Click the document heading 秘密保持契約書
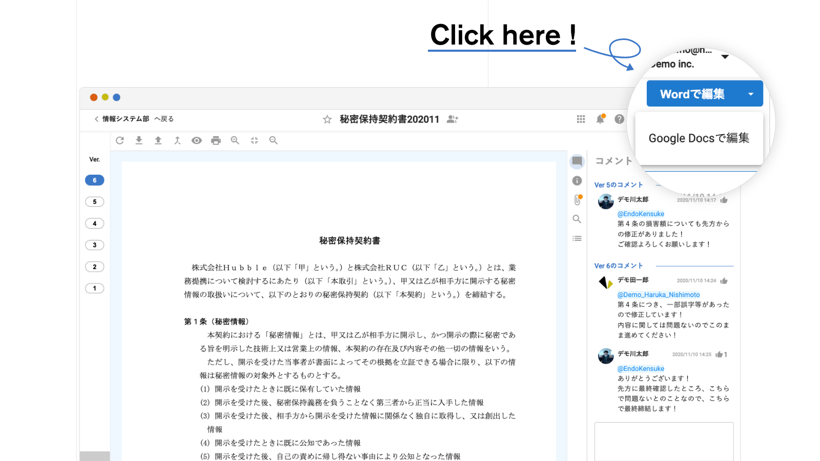Image resolution: width=820 pixels, height=461 pixels. [350, 241]
